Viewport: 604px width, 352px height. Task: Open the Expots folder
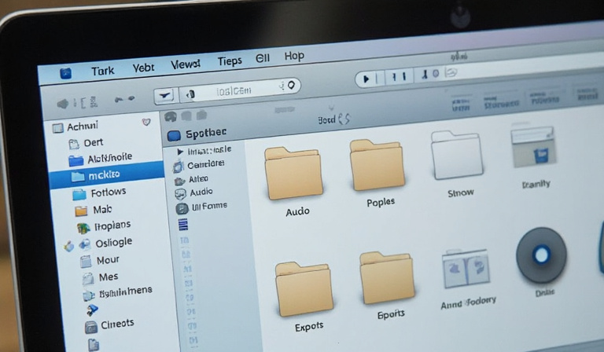(304, 289)
